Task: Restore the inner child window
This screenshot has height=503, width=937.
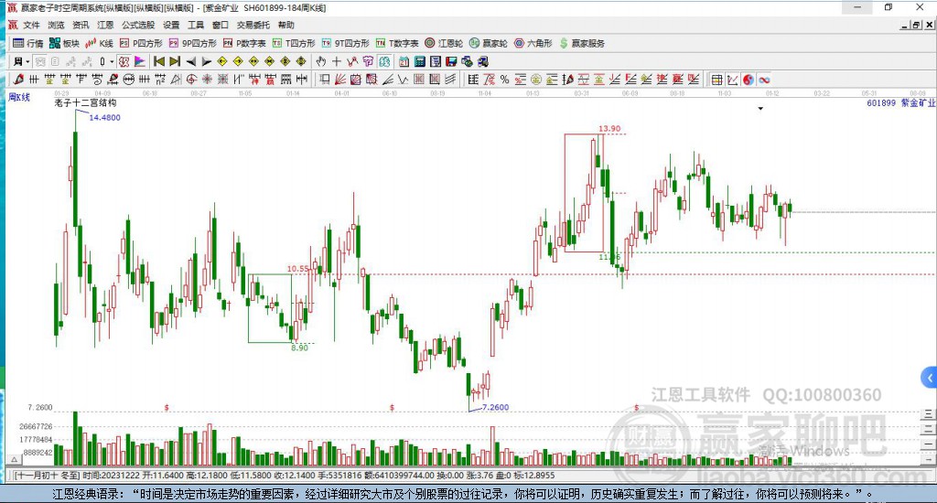Action: click(x=916, y=25)
